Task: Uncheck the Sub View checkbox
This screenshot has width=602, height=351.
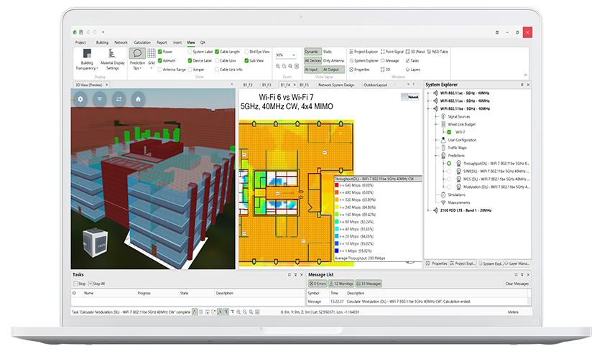Action: click(246, 60)
